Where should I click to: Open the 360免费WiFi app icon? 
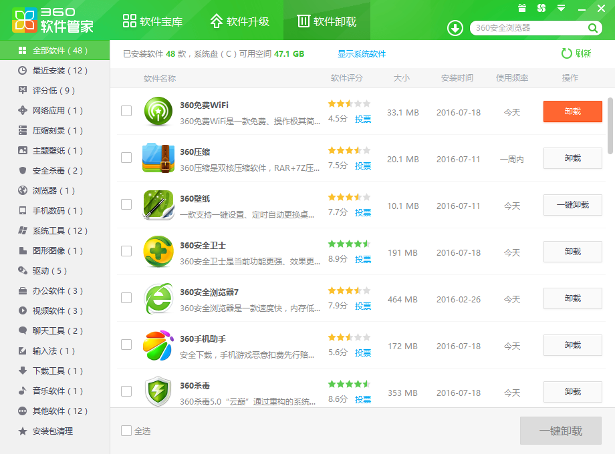(158, 111)
